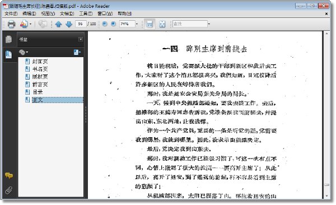The image size is (336, 205).
Task: Open the Find options dropdown arrow
Action: (209, 24)
